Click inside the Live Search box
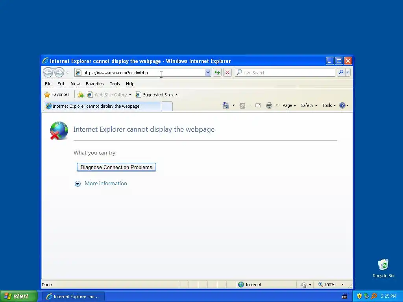This screenshot has height=302, width=403. point(285,73)
